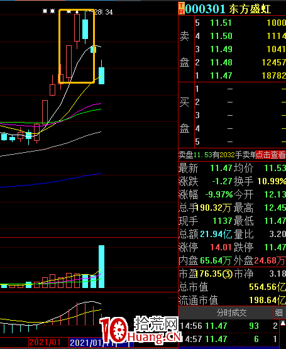286x349 pixels.
Task: Click the 内盘 value 65.64万
Action: pyautogui.click(x=216, y=260)
